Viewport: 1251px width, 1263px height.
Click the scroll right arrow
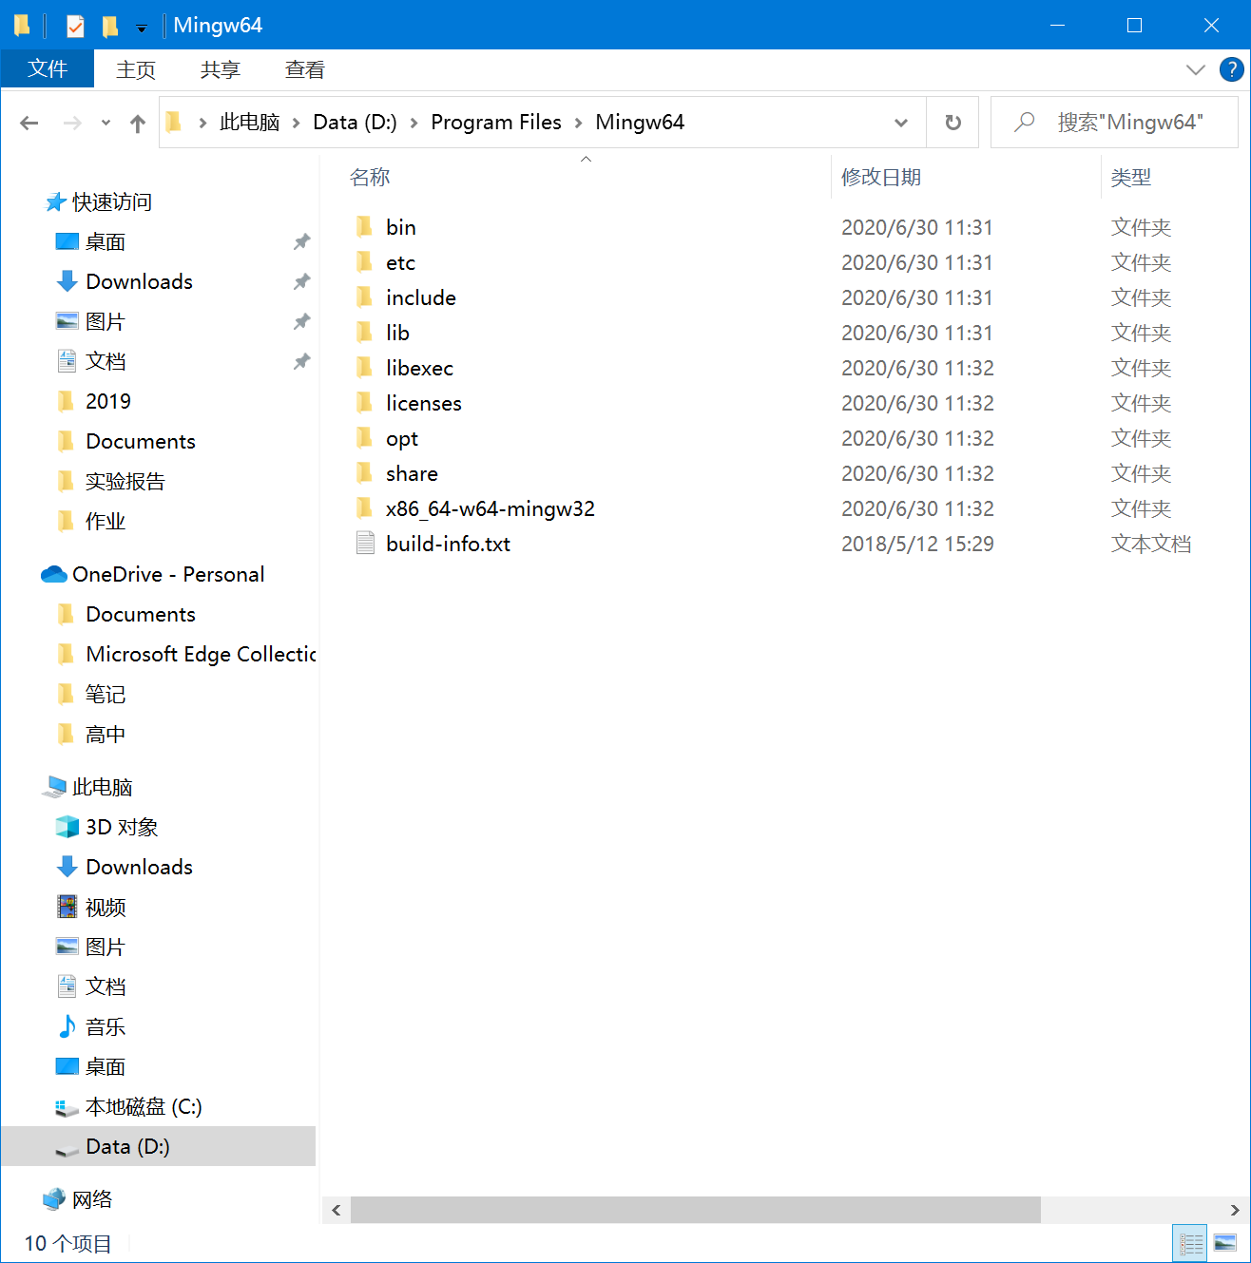click(x=1235, y=1210)
